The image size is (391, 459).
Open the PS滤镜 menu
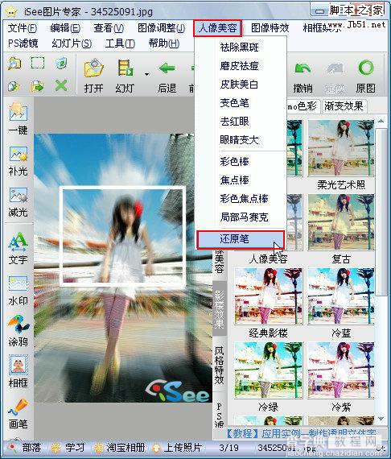click(x=23, y=43)
